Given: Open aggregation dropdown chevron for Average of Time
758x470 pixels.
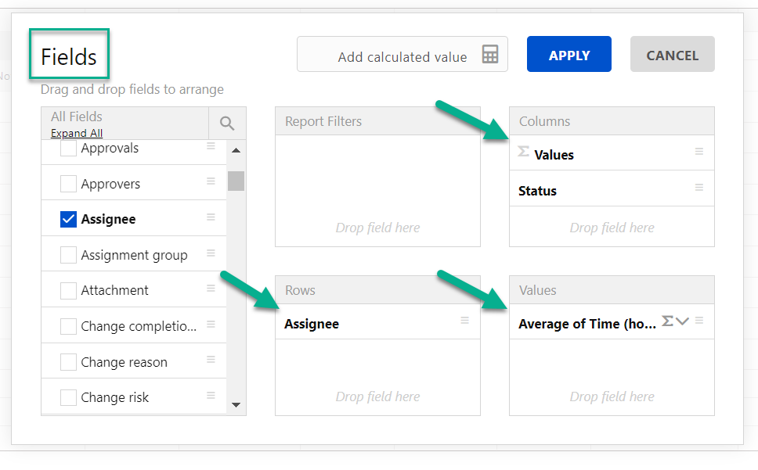Looking at the screenshot, I should (682, 321).
